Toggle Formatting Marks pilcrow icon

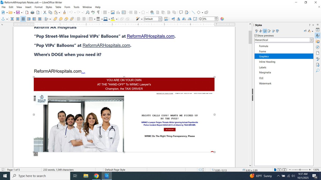(x=98, y=12)
